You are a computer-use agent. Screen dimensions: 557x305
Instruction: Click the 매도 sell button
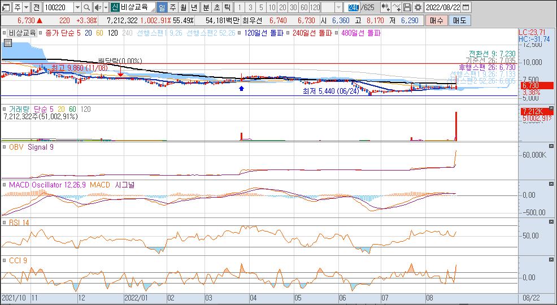point(460,20)
